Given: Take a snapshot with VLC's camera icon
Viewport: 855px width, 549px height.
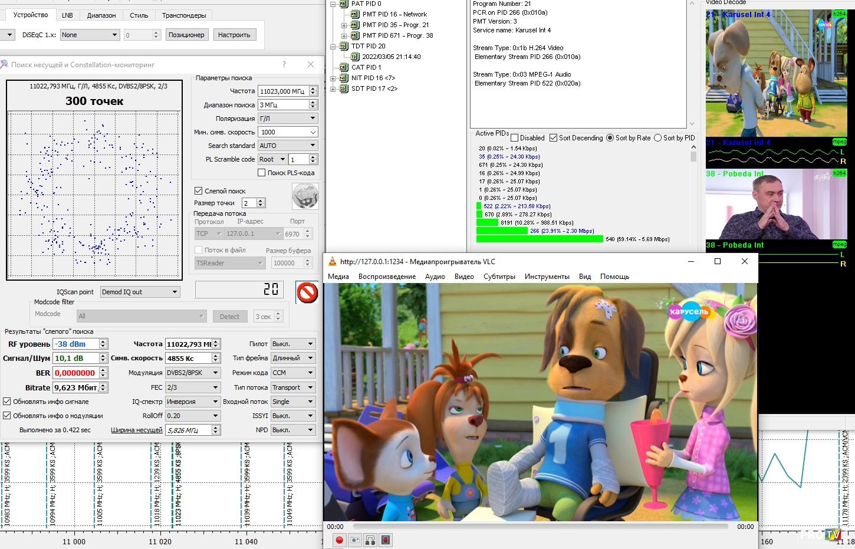Looking at the screenshot, I should (355, 540).
